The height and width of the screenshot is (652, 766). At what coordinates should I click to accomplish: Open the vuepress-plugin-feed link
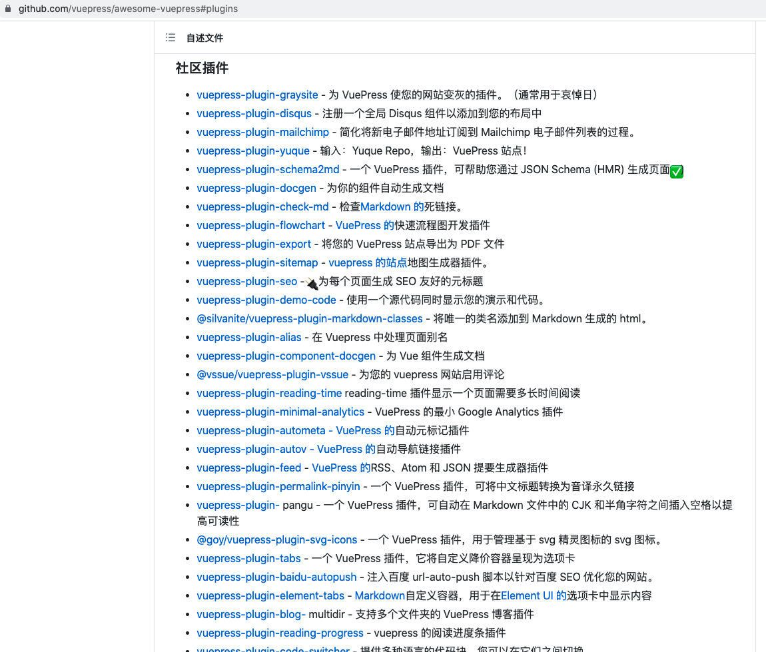click(x=249, y=468)
